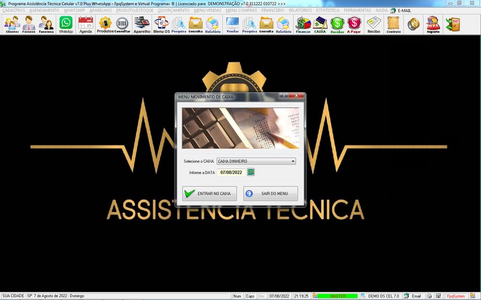Click the Informe a DATA field
The height and width of the screenshot is (300, 481).
(x=231, y=172)
